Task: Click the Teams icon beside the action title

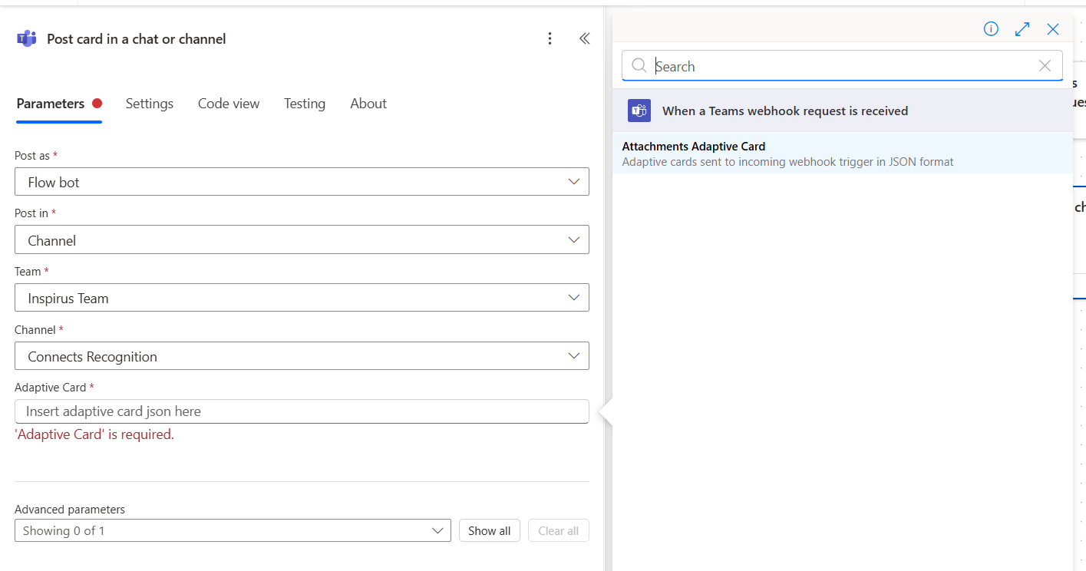Action: (26, 38)
